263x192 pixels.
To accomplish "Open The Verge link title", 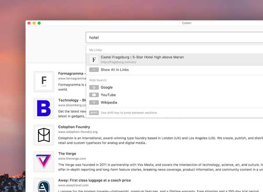I will pyautogui.click(x=67, y=153).
